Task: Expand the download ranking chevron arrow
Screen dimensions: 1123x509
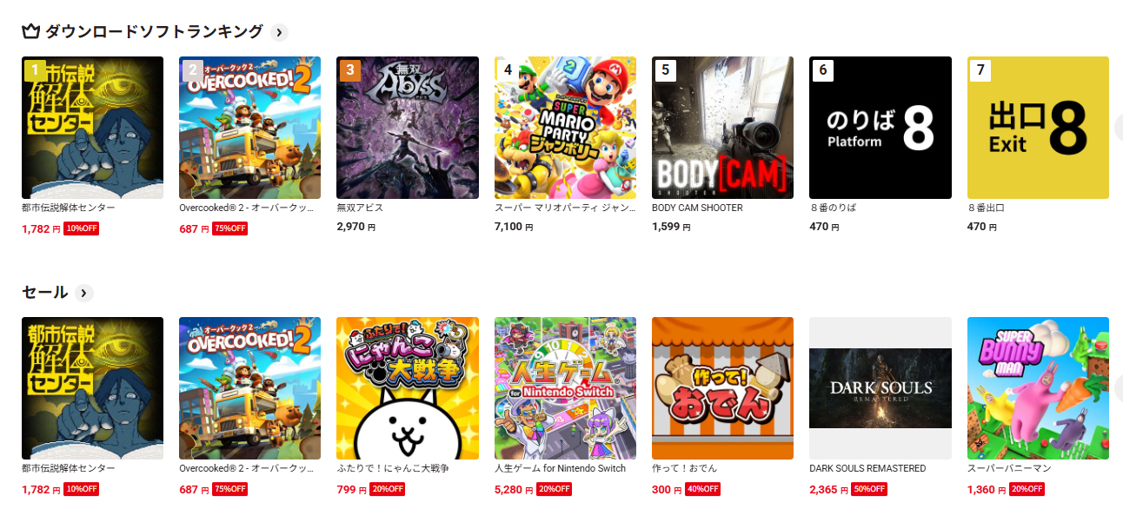Action: 279,33
